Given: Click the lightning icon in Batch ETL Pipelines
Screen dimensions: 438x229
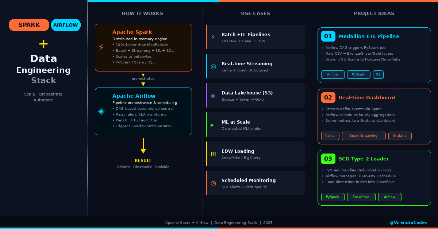Looking at the screenshot, I should coord(213,37).
